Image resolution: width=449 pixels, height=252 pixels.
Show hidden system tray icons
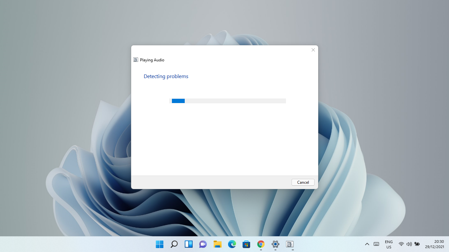pyautogui.click(x=367, y=244)
